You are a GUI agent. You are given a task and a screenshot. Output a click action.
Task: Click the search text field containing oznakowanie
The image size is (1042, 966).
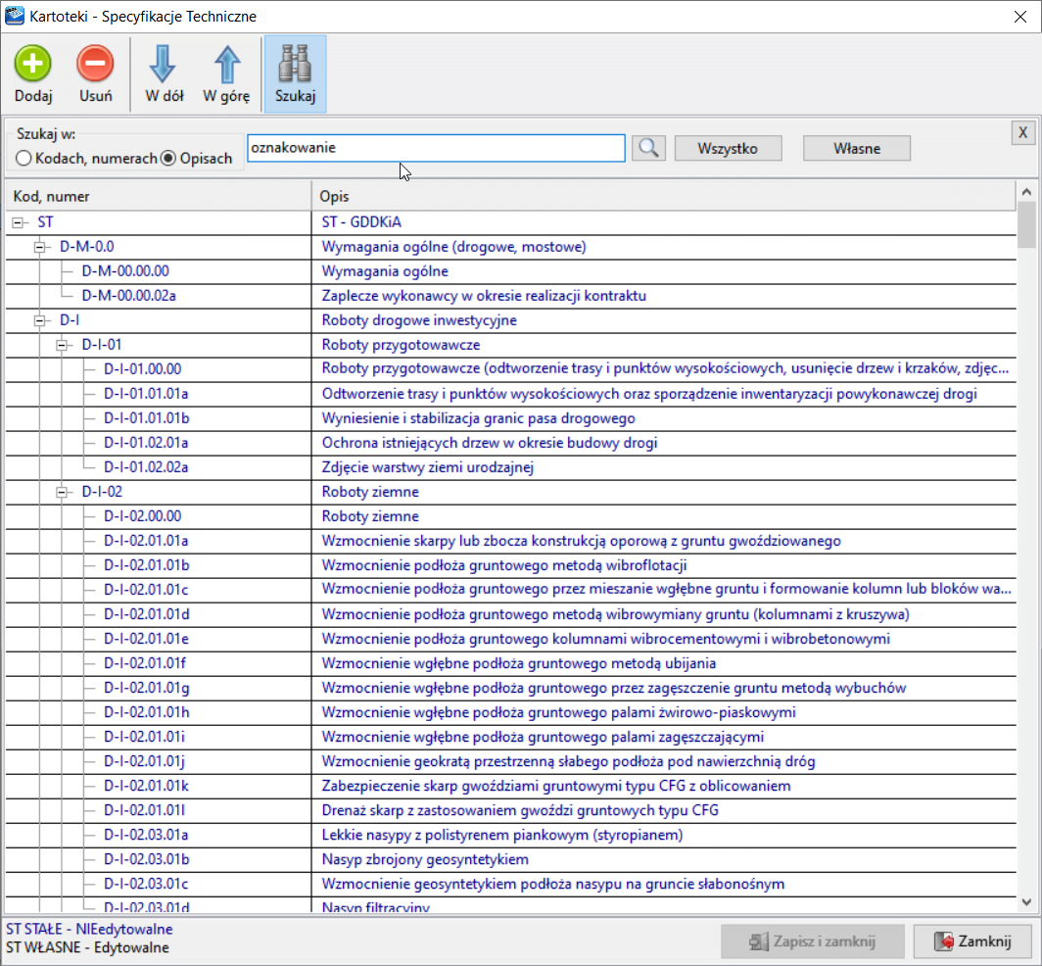coord(436,148)
